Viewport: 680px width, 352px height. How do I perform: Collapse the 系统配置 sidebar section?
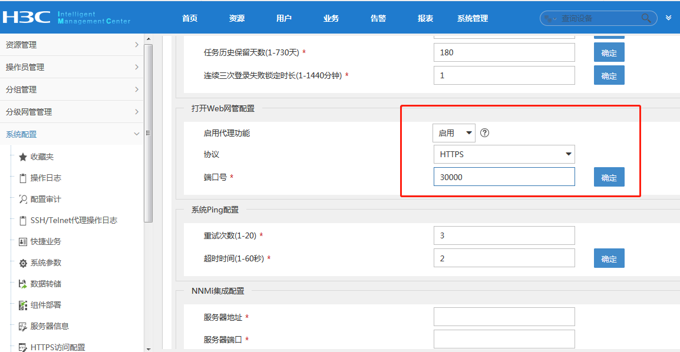pos(71,134)
